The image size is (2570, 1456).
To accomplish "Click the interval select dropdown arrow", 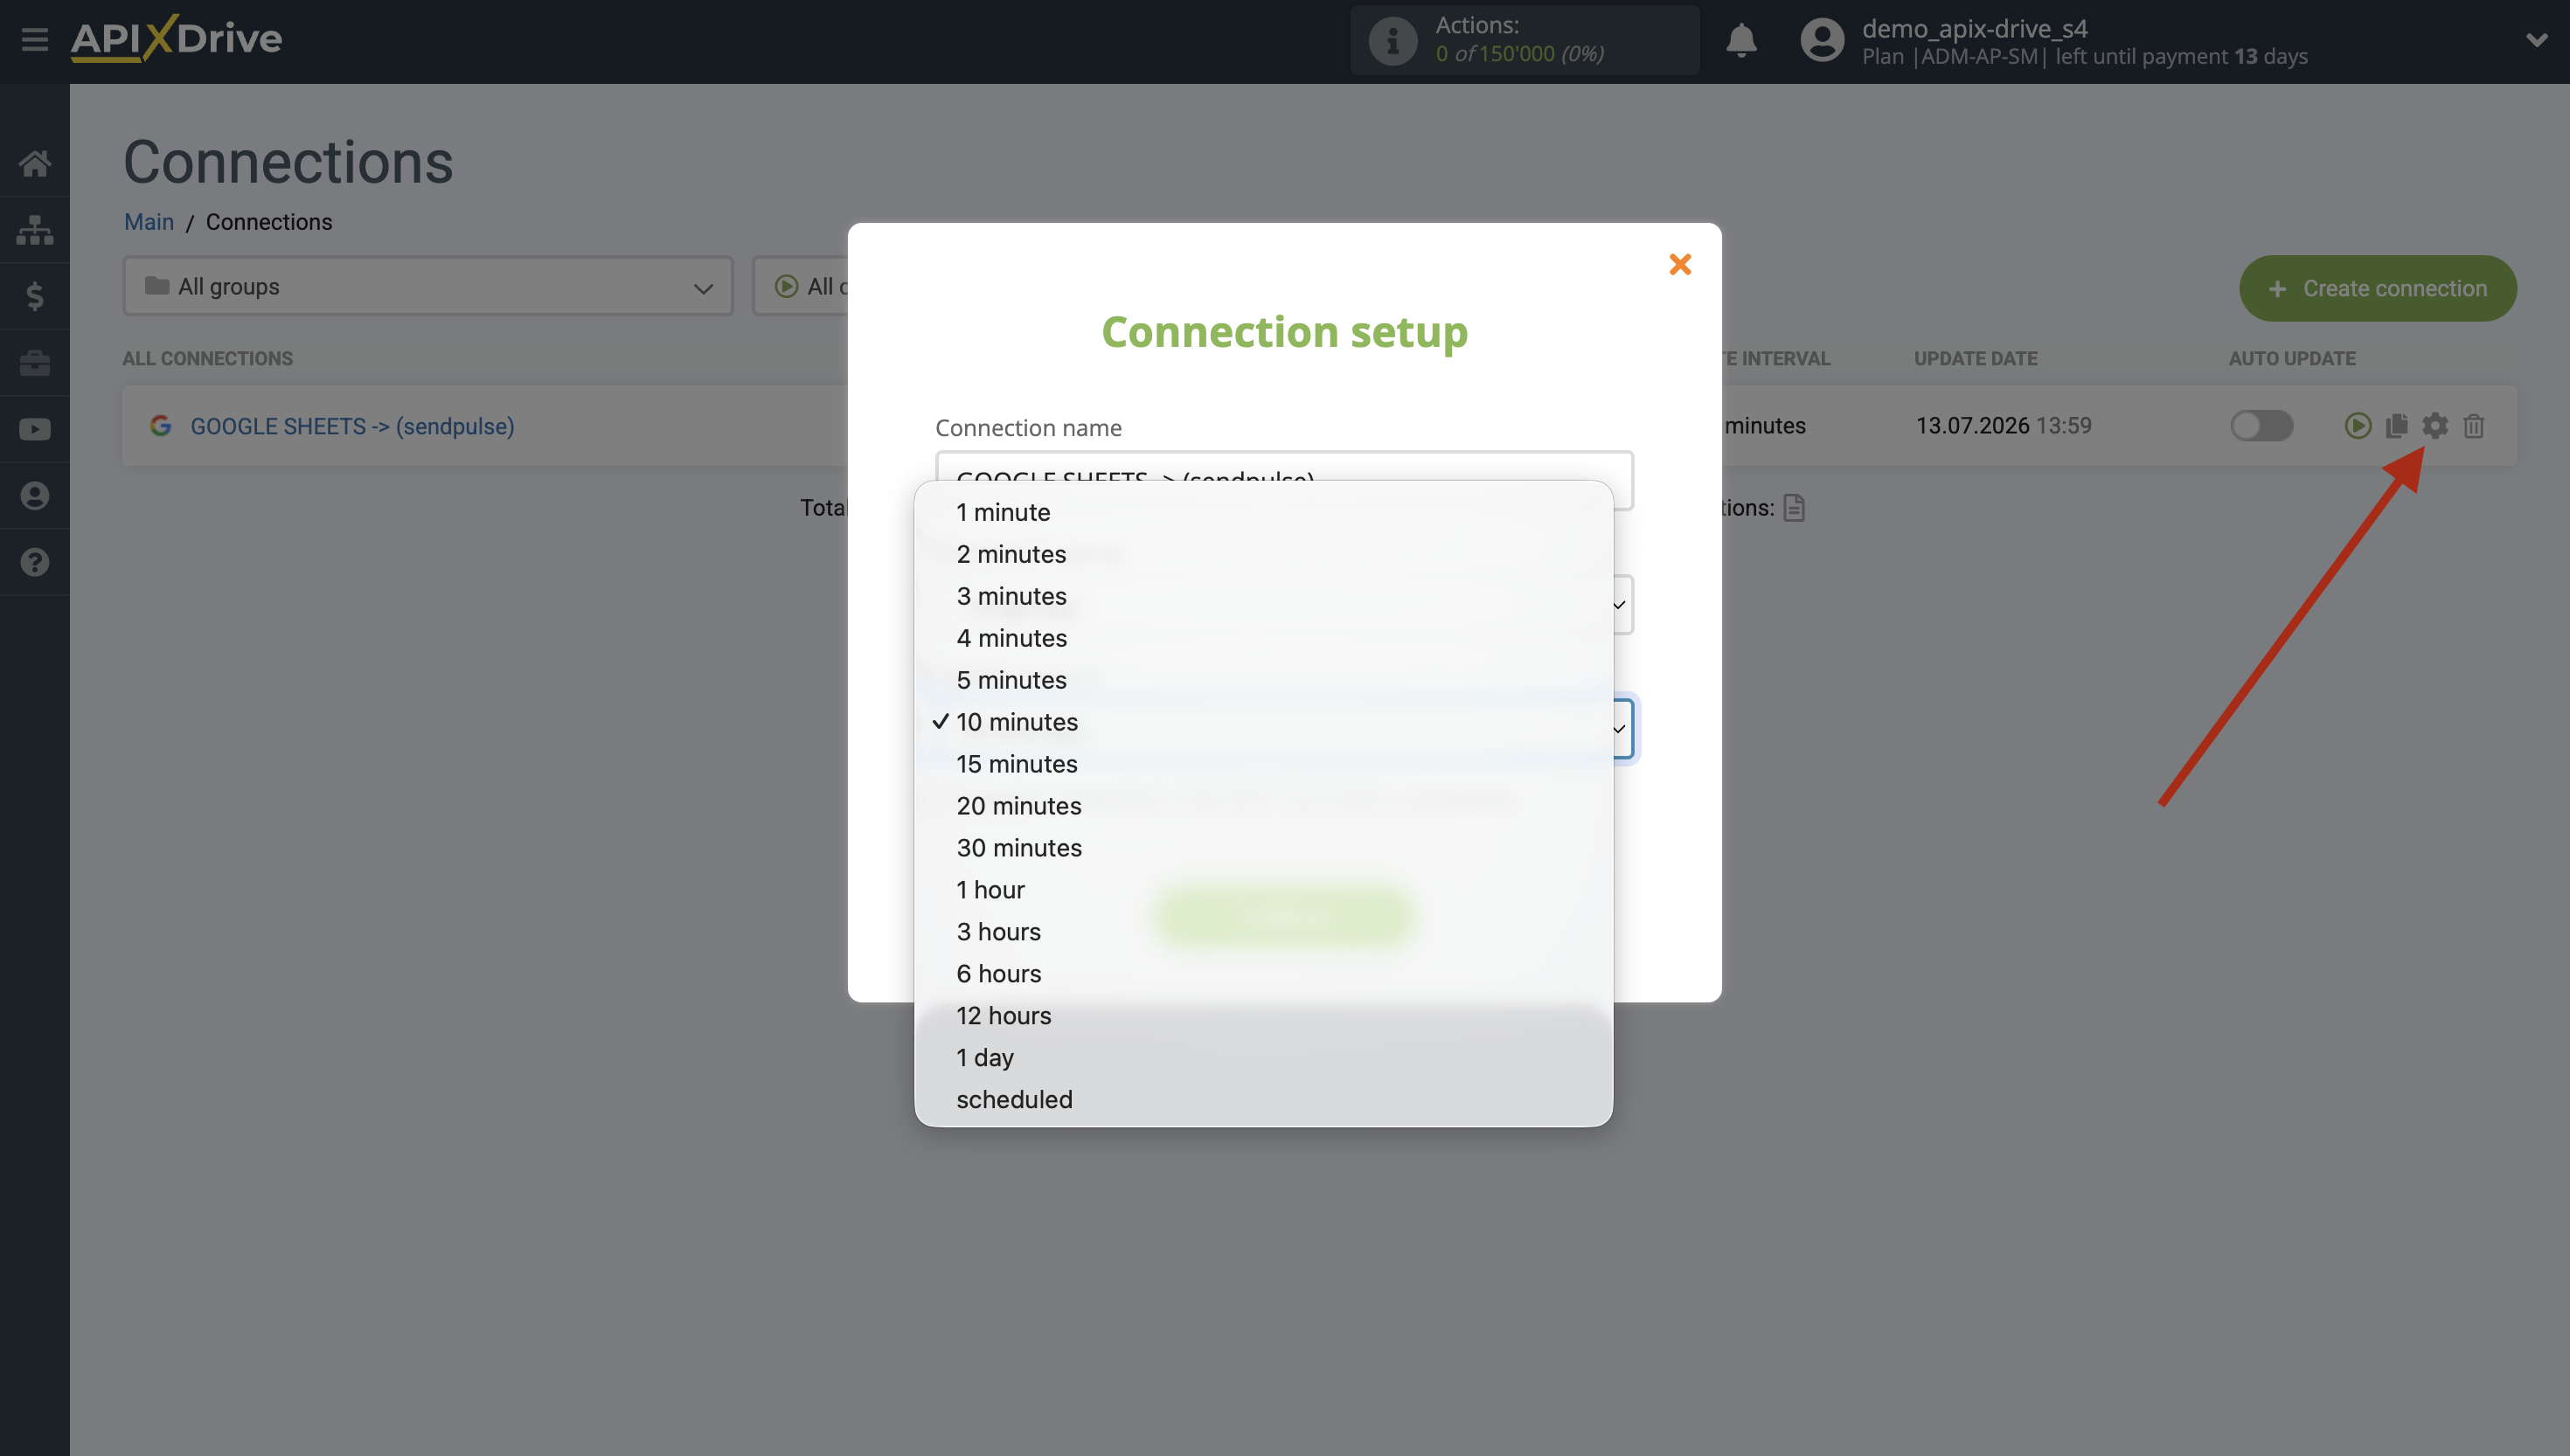I will [1621, 729].
